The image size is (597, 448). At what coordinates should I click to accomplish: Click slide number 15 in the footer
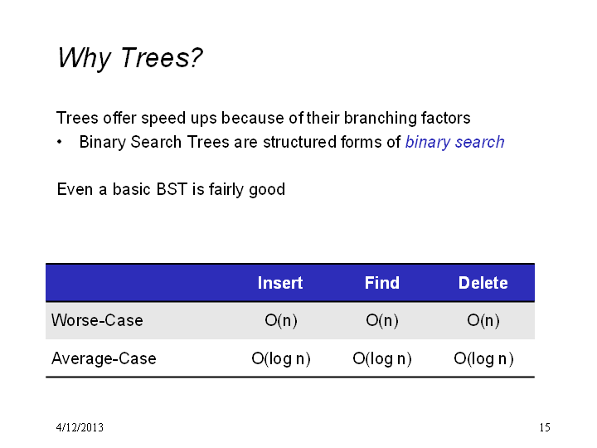coord(545,427)
